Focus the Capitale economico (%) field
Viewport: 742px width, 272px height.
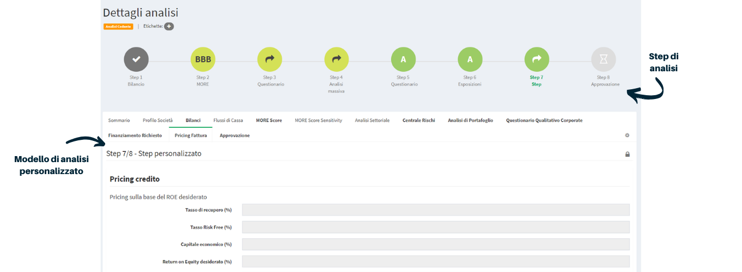436,244
